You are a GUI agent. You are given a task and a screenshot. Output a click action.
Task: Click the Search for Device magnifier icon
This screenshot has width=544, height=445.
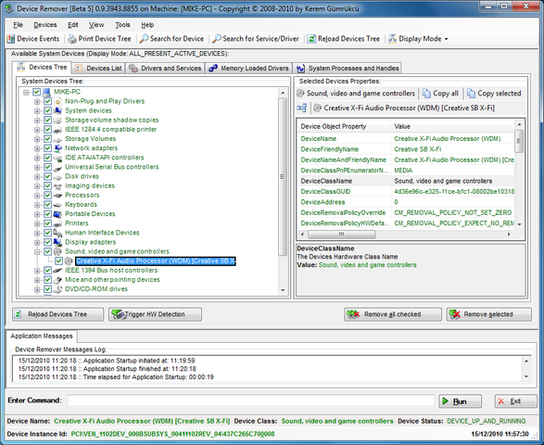[x=144, y=39]
